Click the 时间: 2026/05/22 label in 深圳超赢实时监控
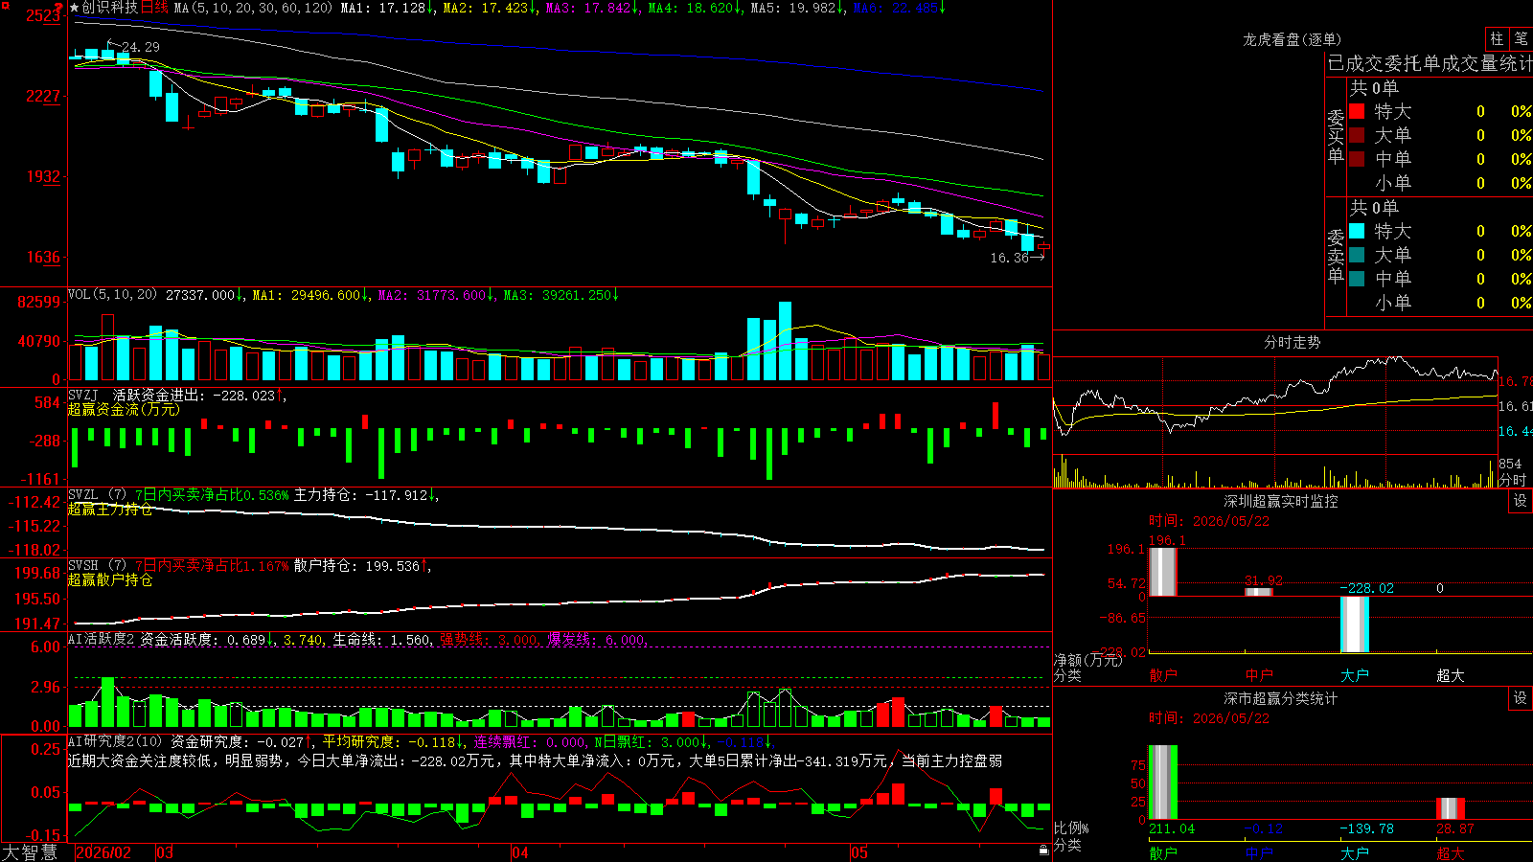 click(x=1209, y=521)
